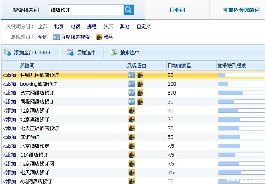Click horse icon in 114酒店预订 row

pos(132,155)
